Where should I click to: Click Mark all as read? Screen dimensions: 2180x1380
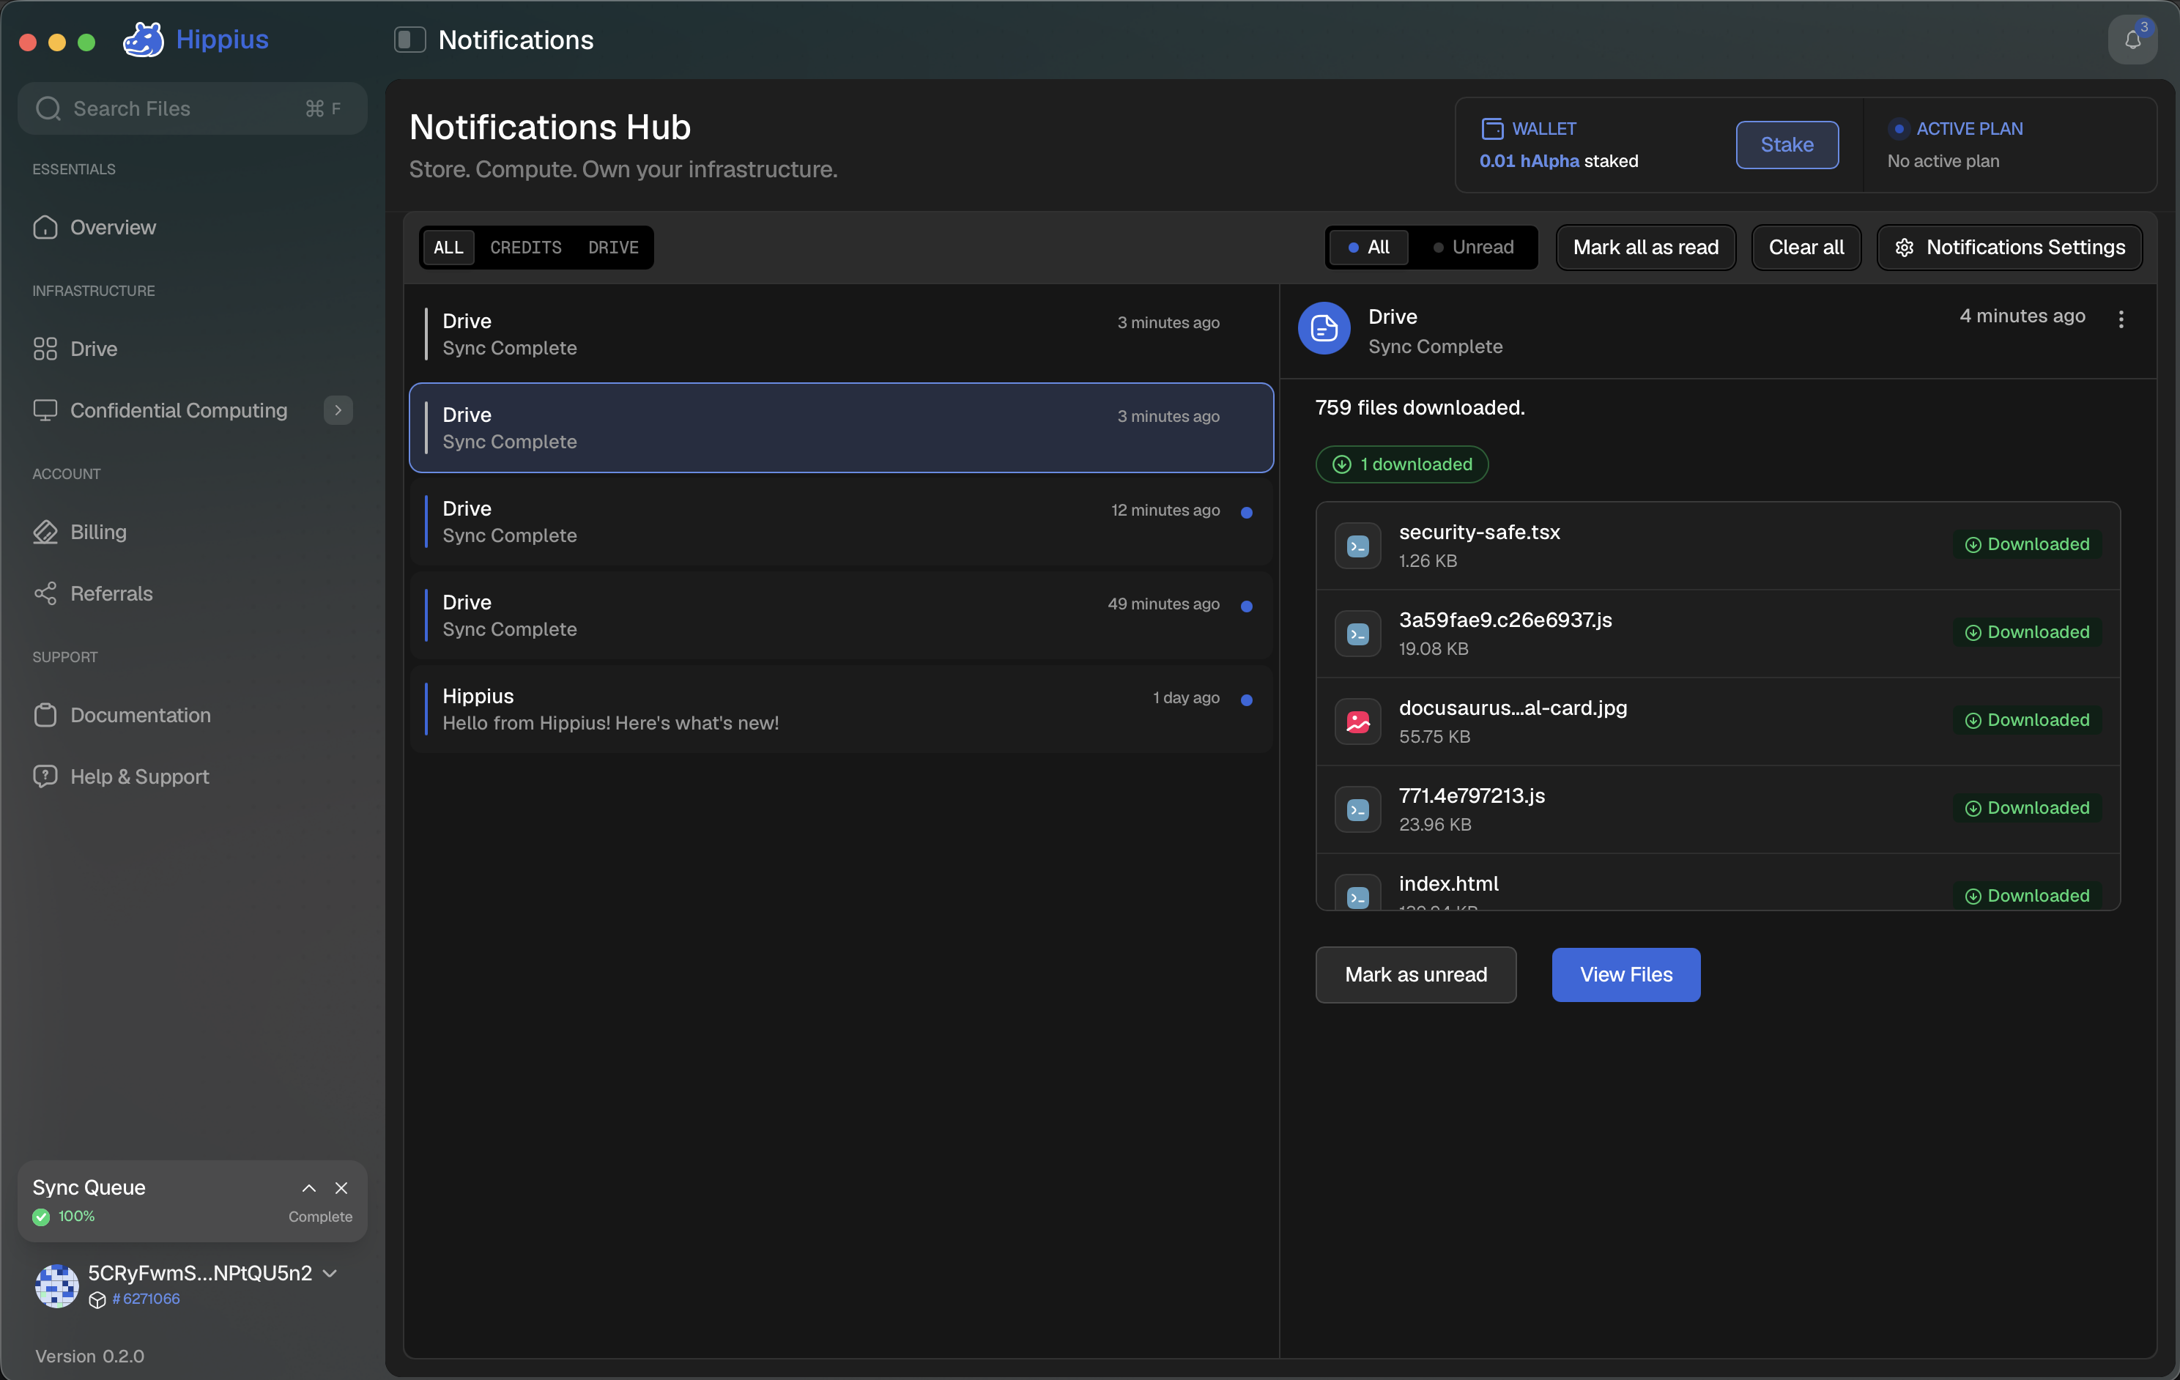pos(1645,247)
